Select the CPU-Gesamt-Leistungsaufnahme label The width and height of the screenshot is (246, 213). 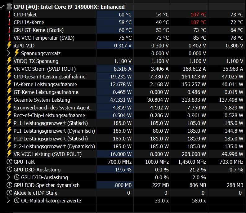coord(49,77)
